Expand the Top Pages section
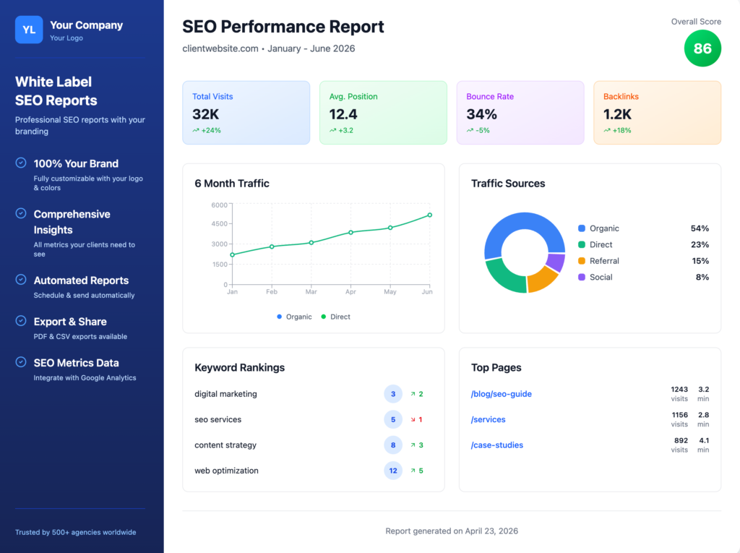The image size is (740, 553). pos(496,368)
